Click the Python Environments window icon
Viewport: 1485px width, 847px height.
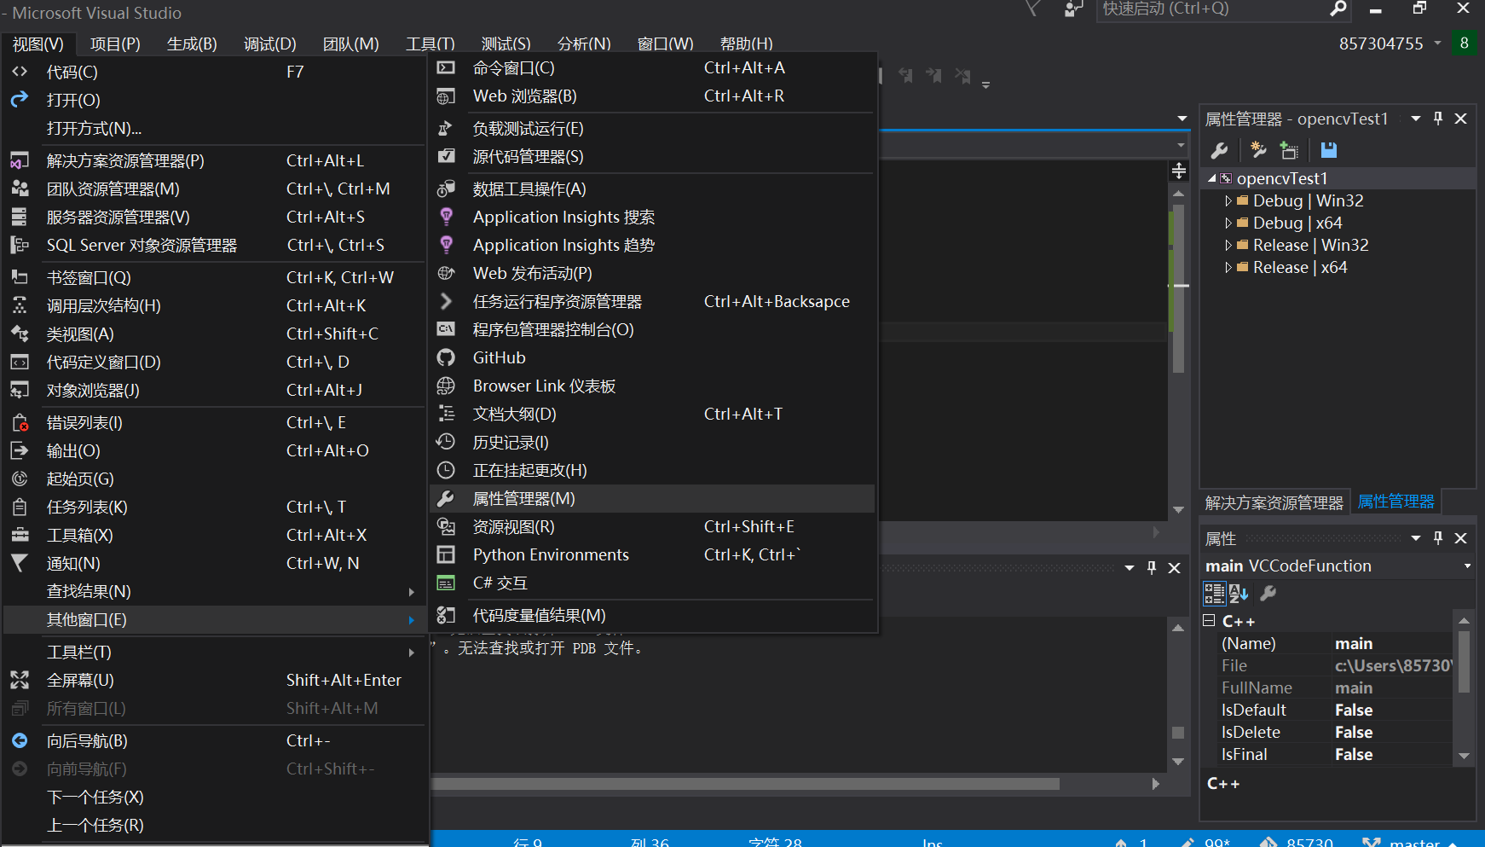coord(446,554)
